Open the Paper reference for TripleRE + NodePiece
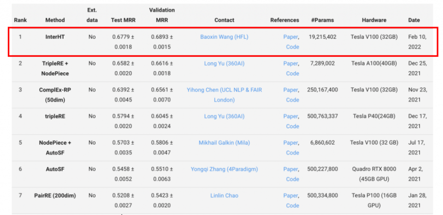Viewport: 443px width, 215px height. click(x=290, y=63)
